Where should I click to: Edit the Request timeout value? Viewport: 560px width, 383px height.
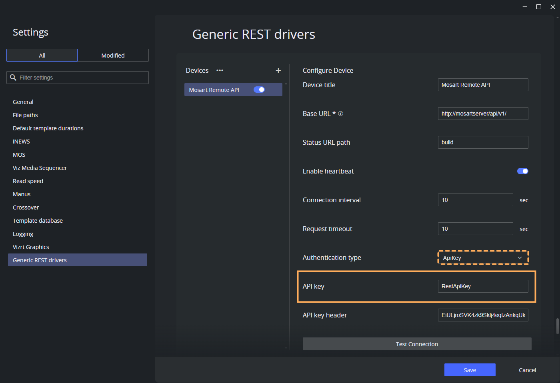click(475, 229)
